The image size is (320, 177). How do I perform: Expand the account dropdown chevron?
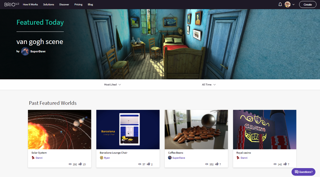tap(294, 5)
